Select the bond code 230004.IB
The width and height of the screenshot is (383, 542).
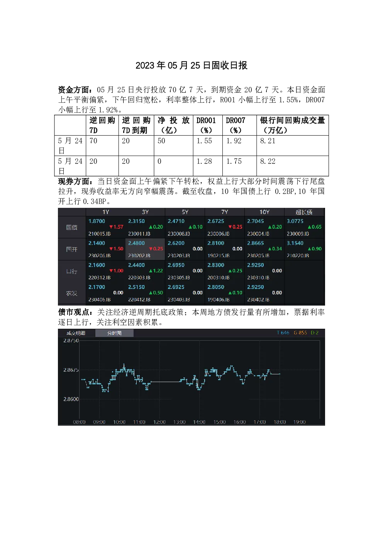click(x=258, y=234)
